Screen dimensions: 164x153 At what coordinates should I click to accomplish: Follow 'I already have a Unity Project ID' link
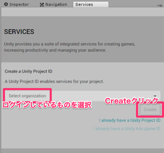130,120
